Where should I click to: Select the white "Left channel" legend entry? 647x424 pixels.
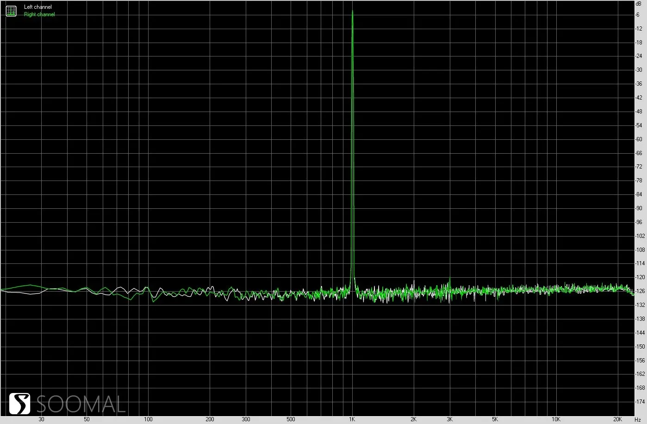[38, 7]
